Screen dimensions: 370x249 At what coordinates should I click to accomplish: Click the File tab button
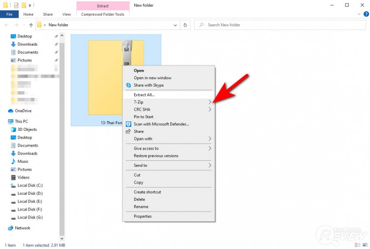pos(9,14)
